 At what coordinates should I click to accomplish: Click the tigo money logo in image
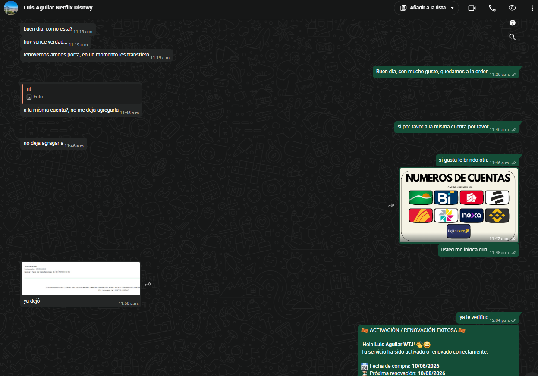(x=459, y=231)
